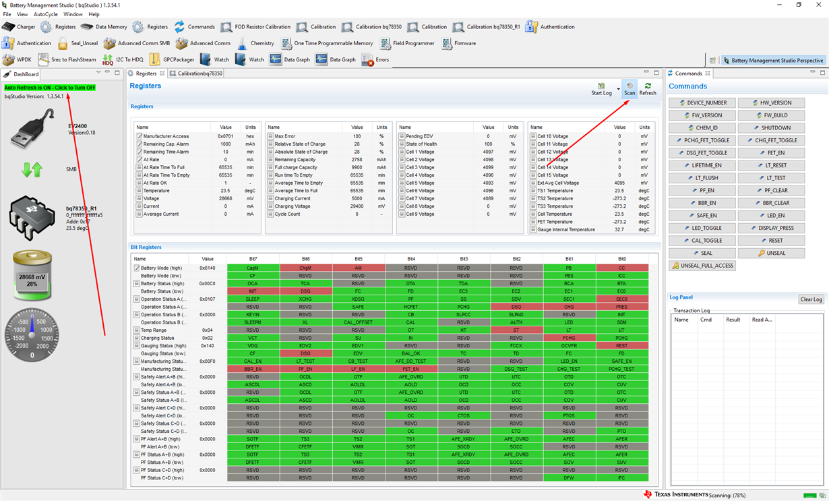Close the Registers editor tab
This screenshot has height=501, width=829.
click(x=162, y=73)
